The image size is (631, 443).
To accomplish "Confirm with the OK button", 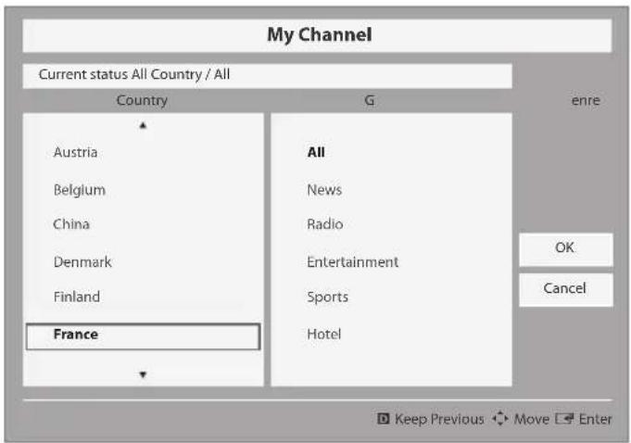I will pos(566,249).
